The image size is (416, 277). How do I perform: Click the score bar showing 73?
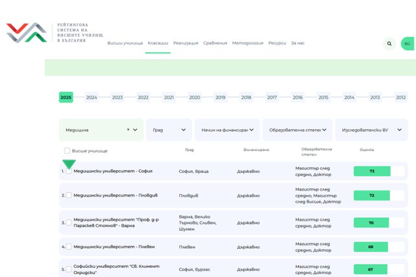[x=372, y=171]
